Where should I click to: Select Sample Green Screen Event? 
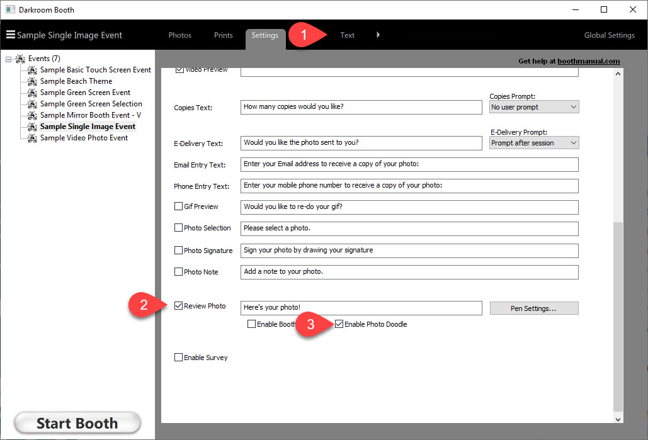[x=85, y=93]
